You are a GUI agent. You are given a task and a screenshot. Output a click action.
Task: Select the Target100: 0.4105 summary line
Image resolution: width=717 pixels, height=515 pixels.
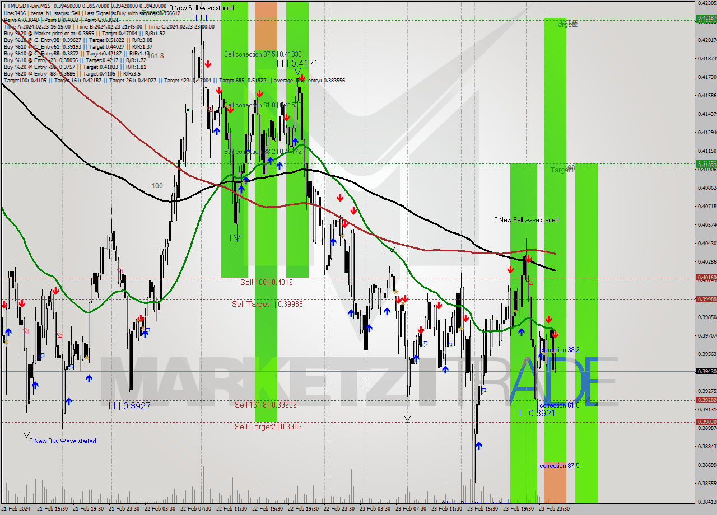[x=174, y=80]
